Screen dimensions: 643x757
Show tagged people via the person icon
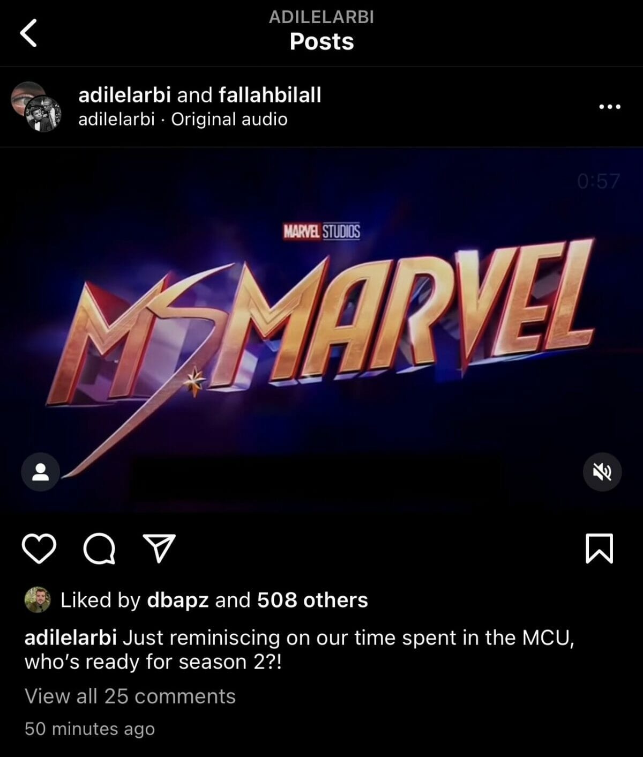pyautogui.click(x=40, y=472)
